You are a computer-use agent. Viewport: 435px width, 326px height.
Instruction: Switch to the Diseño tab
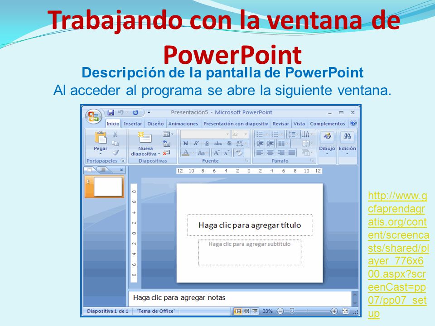point(155,124)
